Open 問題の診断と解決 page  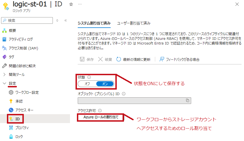click(22, 66)
